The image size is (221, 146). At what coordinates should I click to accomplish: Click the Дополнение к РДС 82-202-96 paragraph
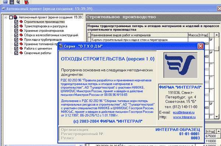pos(108,108)
